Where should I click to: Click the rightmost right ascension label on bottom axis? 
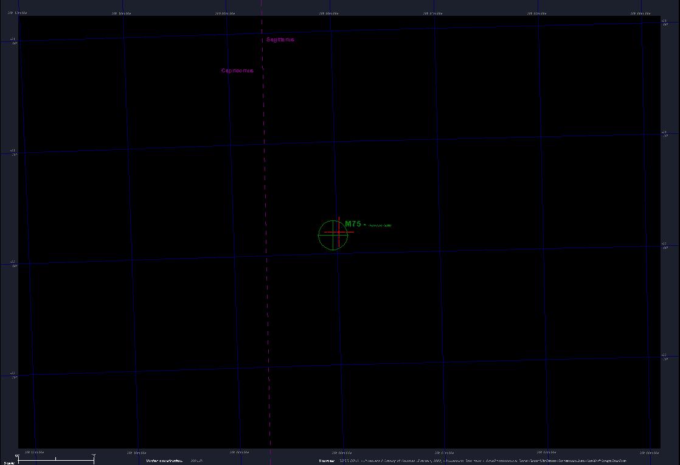[x=650, y=452]
